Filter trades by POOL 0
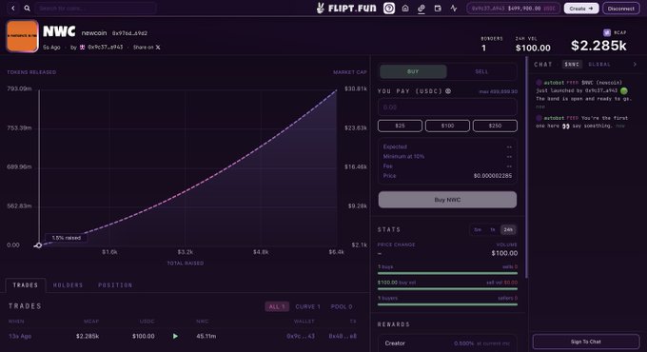The height and width of the screenshot is (352, 647). pyautogui.click(x=342, y=306)
